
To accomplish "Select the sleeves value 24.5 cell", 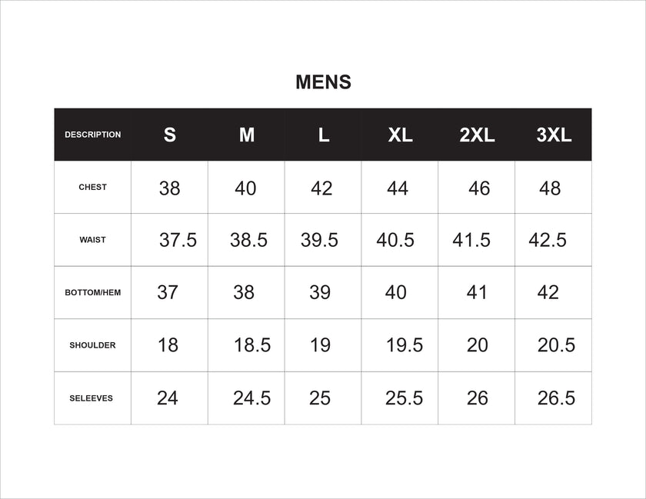I will click(x=252, y=398).
